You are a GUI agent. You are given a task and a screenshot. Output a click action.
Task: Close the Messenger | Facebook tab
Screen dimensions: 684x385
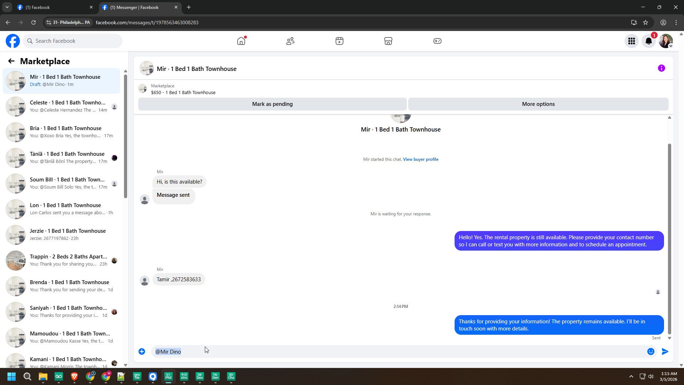point(176,7)
